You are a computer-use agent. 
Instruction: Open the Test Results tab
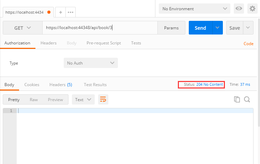[x=95, y=85]
